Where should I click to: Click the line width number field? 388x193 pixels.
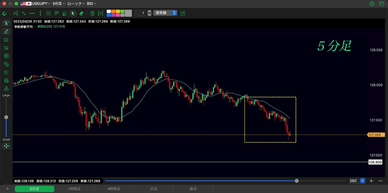coord(140,13)
